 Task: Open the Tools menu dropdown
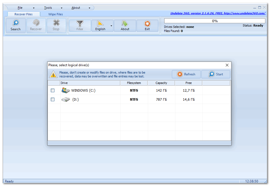click(48, 8)
